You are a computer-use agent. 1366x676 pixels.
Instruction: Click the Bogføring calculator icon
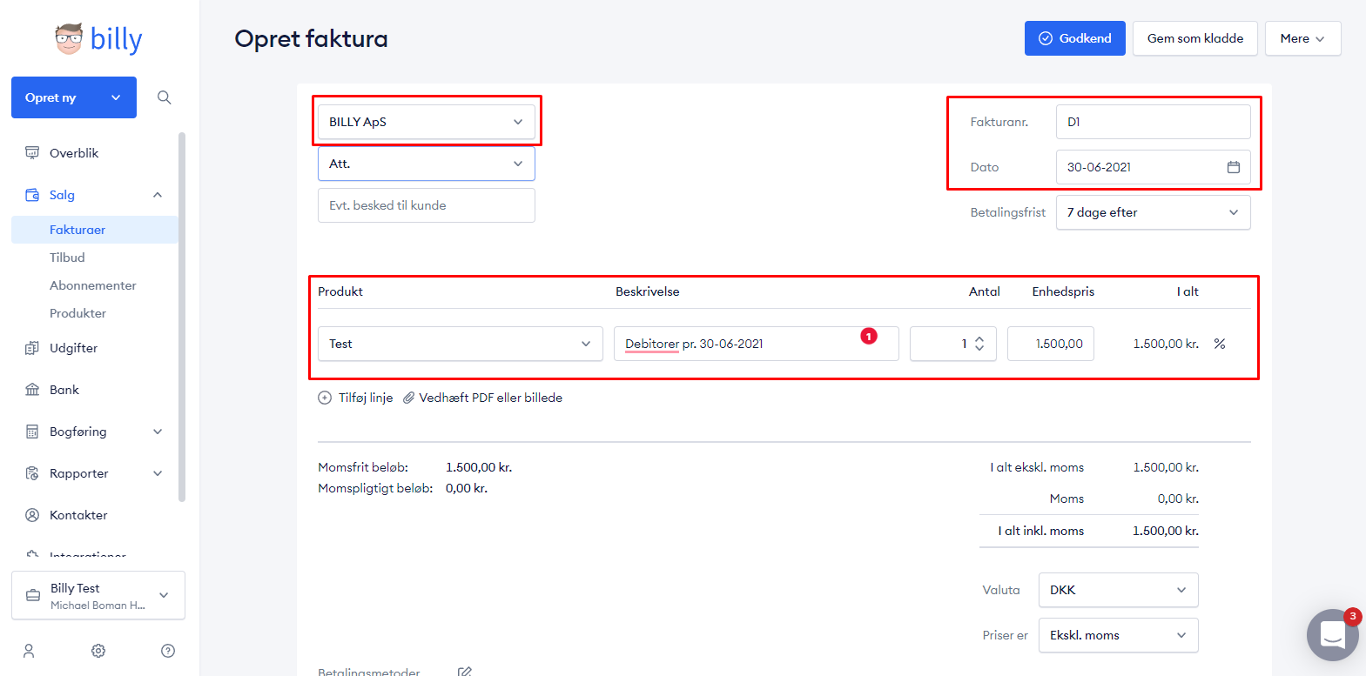coord(32,432)
